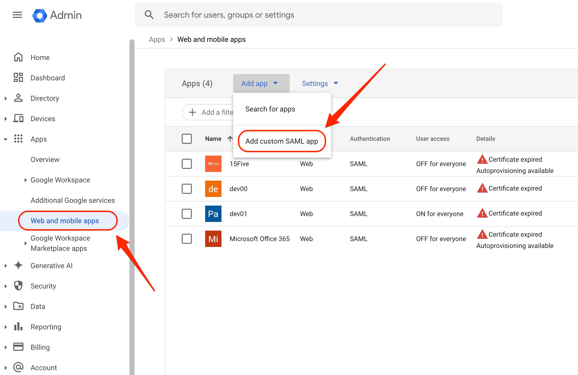Click the Reporting bar chart icon
The image size is (578, 375).
tap(18, 327)
